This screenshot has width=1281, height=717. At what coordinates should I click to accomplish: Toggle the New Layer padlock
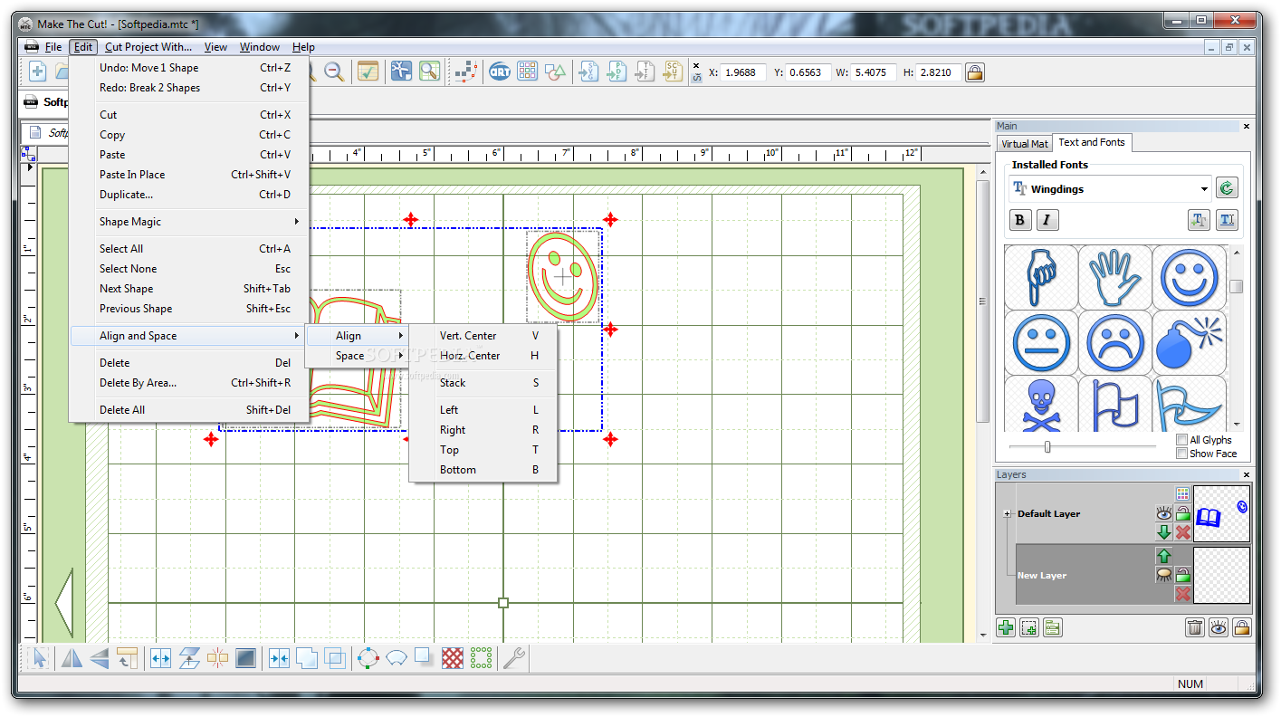pos(1183,575)
